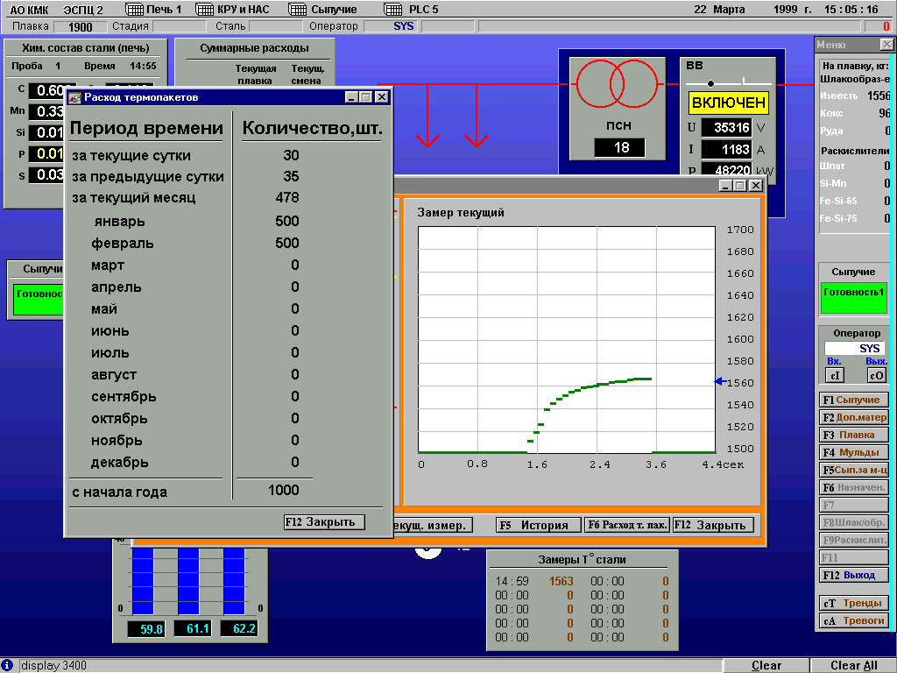
Task: Click green Готовность1 indicator in Меню panel
Action: tap(853, 298)
